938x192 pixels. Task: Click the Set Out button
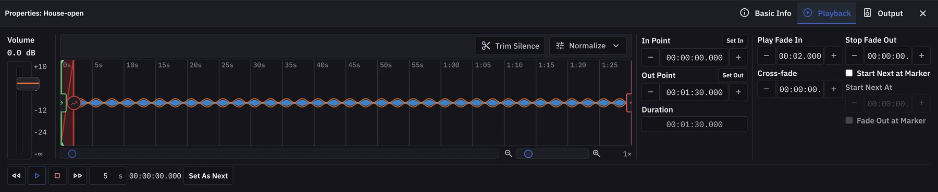click(x=733, y=75)
